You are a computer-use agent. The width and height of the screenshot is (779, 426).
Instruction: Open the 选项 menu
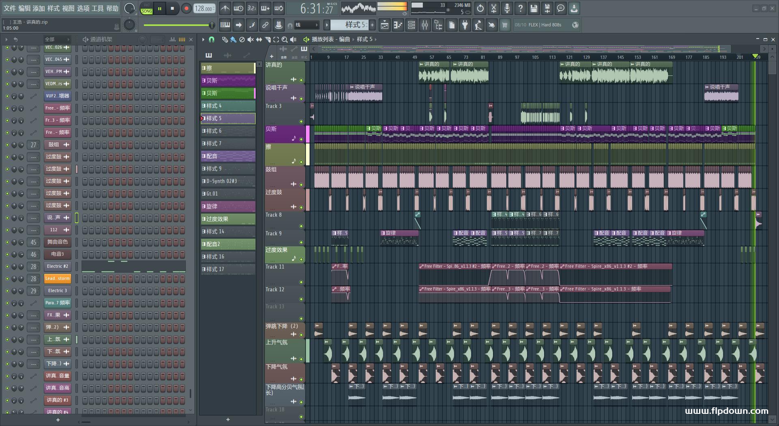pos(83,9)
